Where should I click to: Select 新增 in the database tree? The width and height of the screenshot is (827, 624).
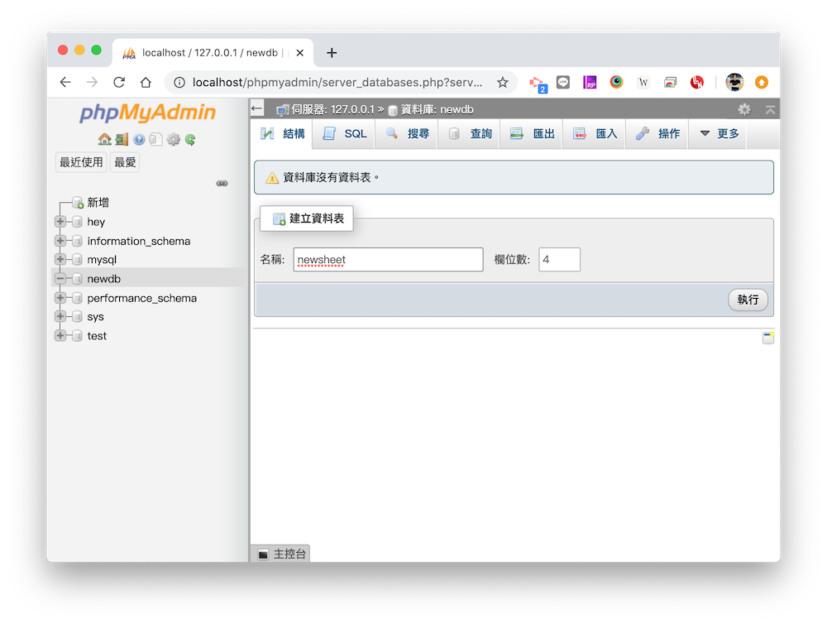[x=98, y=202]
